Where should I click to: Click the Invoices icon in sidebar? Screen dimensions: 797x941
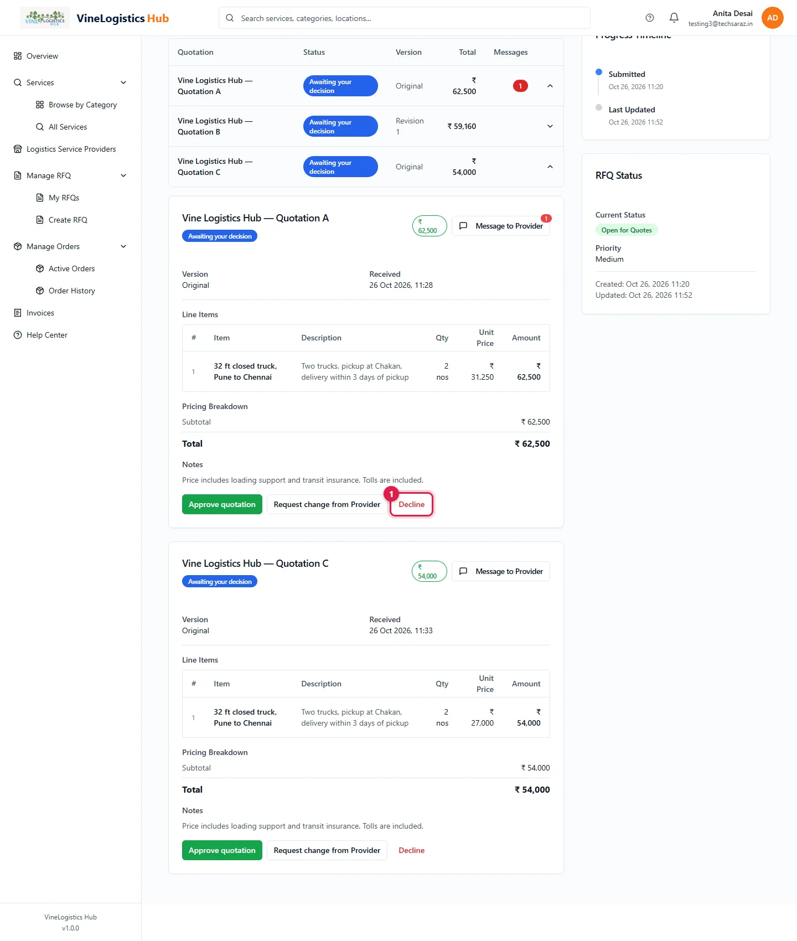[18, 313]
